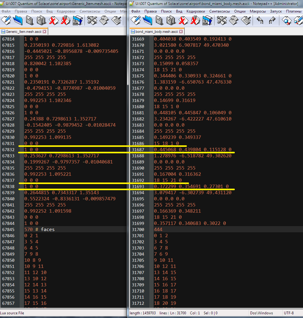Copy icon in bond_miami_body window toolbar

click(x=234, y=21)
